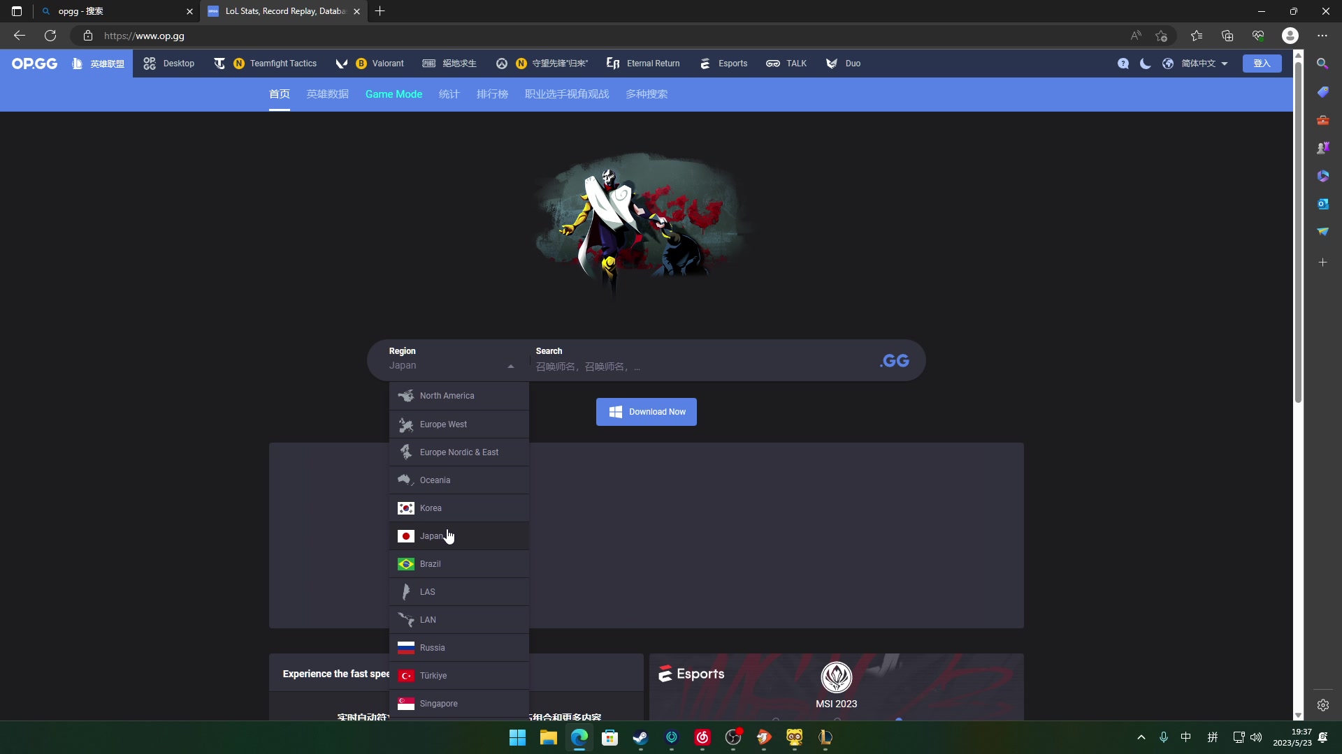
Task: Click the browser back arrow
Action: (20, 36)
